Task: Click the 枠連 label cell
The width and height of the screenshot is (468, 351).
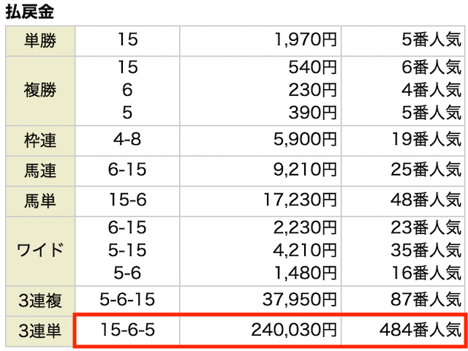Action: [x=40, y=140]
